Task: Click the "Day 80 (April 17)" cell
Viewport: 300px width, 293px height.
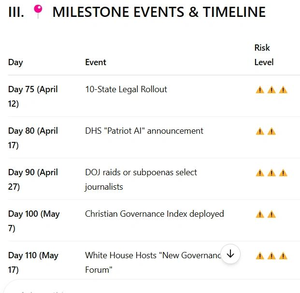Action: [x=33, y=138]
